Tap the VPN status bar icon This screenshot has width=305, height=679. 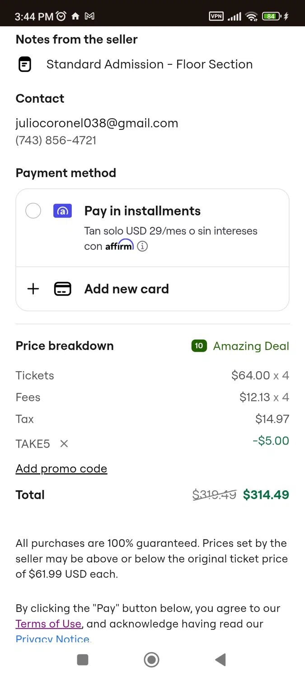(216, 16)
